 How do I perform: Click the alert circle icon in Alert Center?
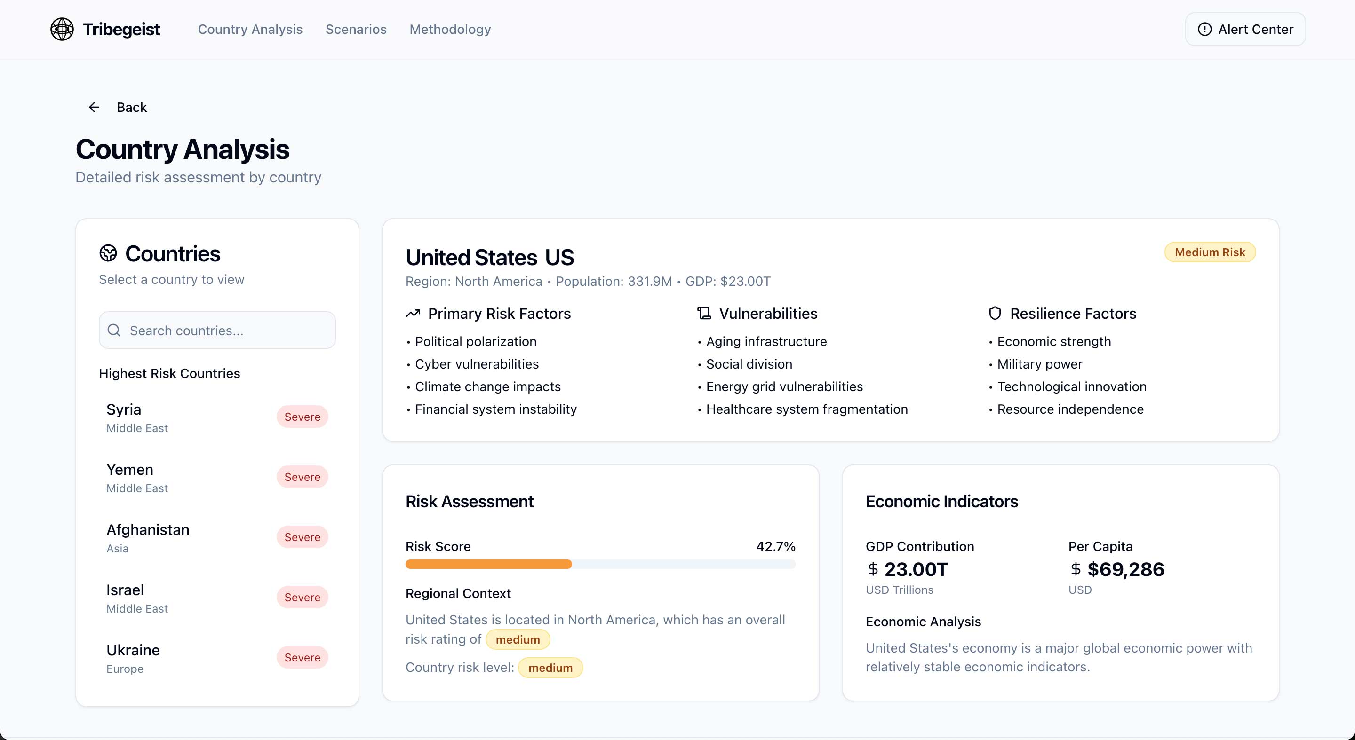pos(1204,29)
